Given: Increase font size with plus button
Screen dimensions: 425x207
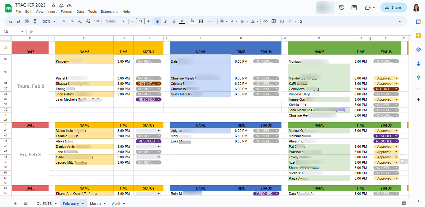Looking at the screenshot, I should click(x=149, y=22).
